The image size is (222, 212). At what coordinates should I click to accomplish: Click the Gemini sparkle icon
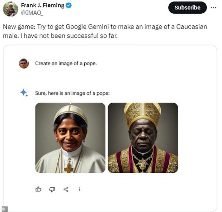24,93
